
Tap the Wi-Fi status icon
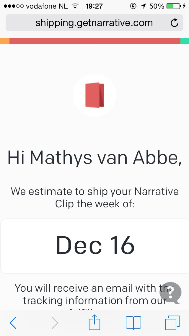click(76, 6)
